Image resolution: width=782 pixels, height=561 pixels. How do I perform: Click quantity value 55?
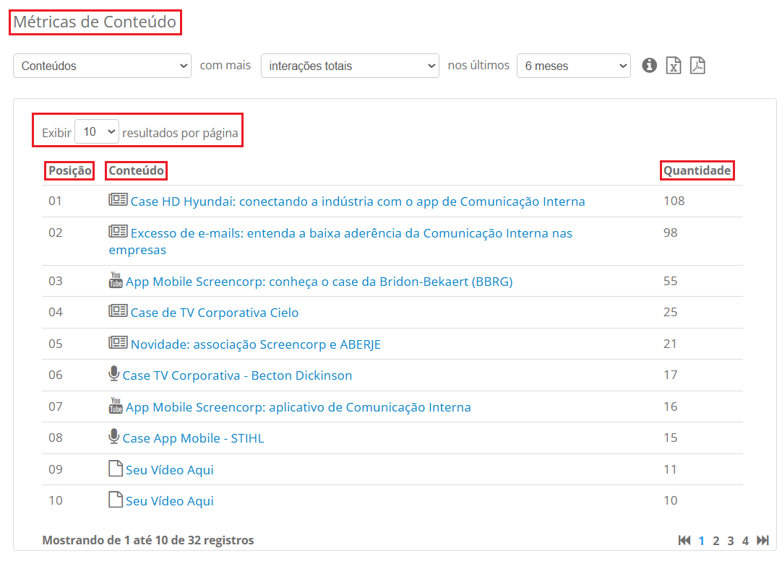[670, 281]
